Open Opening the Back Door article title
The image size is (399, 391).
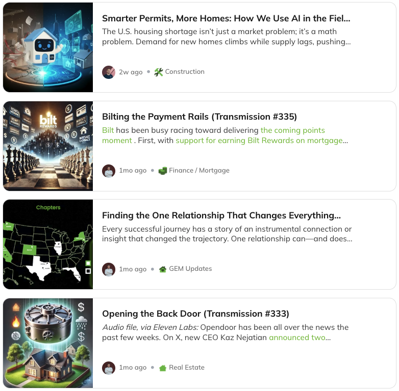(x=195, y=314)
